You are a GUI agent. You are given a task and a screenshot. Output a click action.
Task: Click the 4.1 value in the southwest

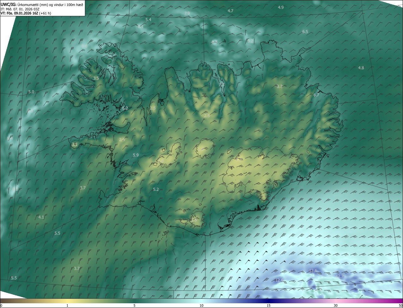coord(41,217)
